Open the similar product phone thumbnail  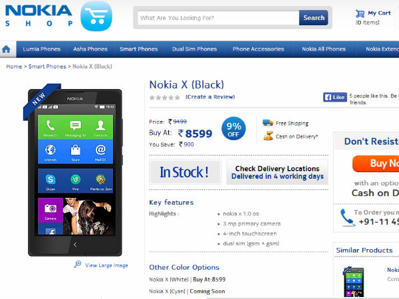tap(354, 282)
